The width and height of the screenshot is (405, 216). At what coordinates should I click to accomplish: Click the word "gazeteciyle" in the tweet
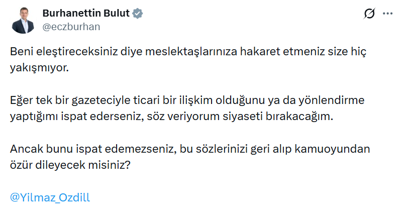[x=95, y=100]
